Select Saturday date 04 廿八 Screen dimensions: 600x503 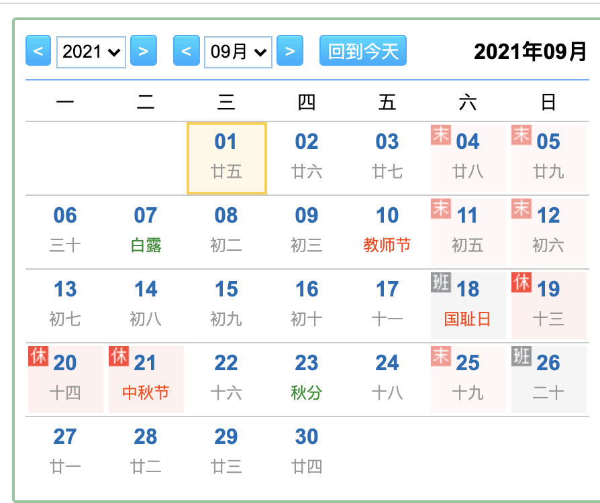(468, 158)
